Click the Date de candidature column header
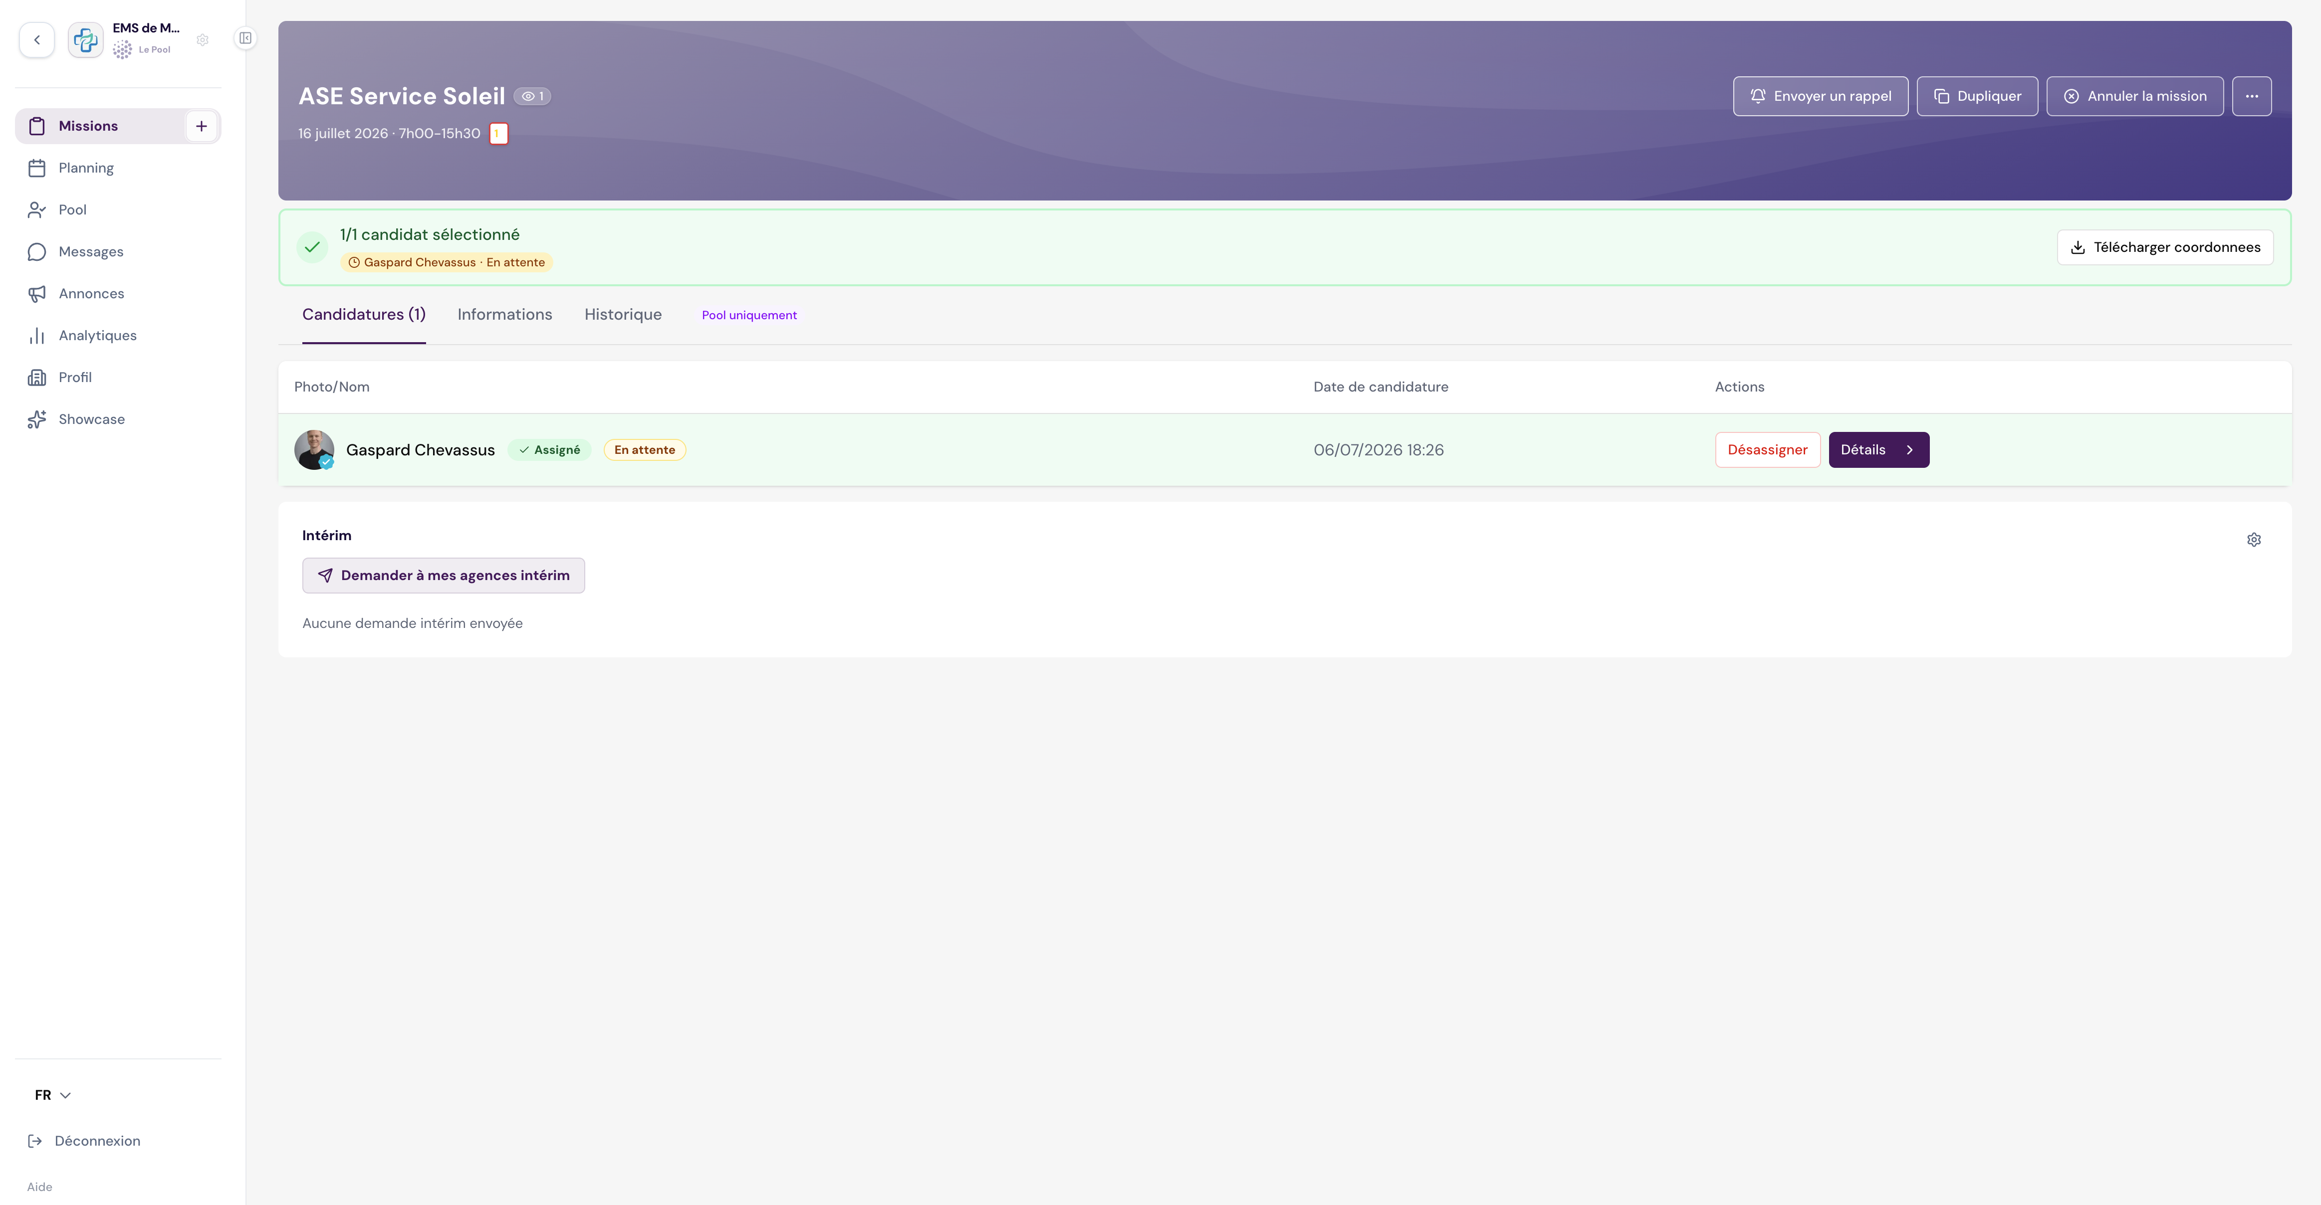This screenshot has width=2321, height=1205. pyautogui.click(x=1381, y=387)
